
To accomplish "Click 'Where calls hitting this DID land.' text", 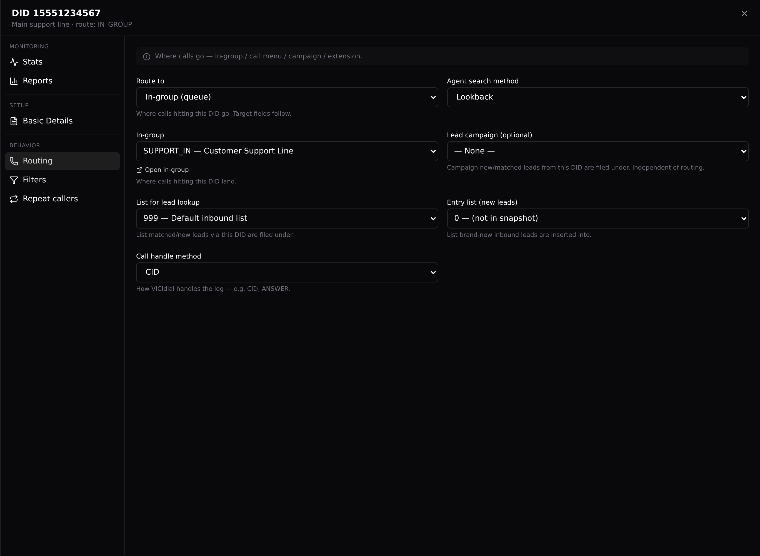I will point(186,182).
